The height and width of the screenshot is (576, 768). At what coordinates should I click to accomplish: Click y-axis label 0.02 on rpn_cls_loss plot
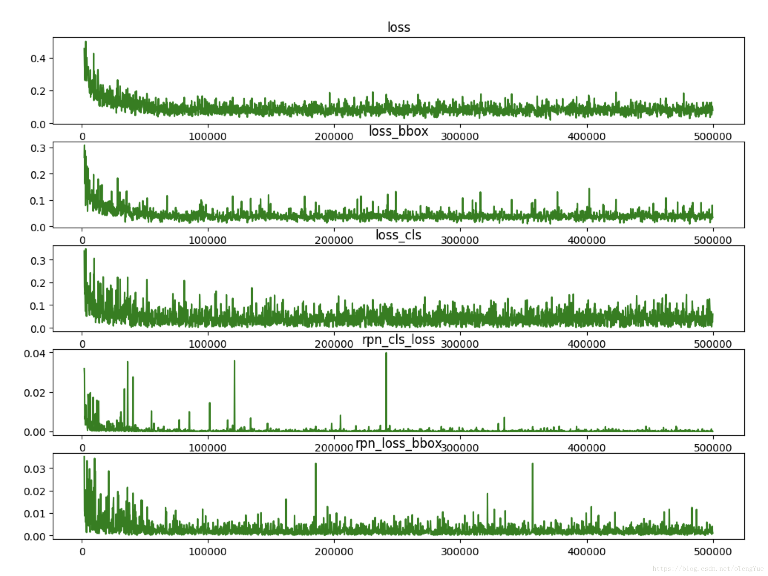(x=35, y=393)
